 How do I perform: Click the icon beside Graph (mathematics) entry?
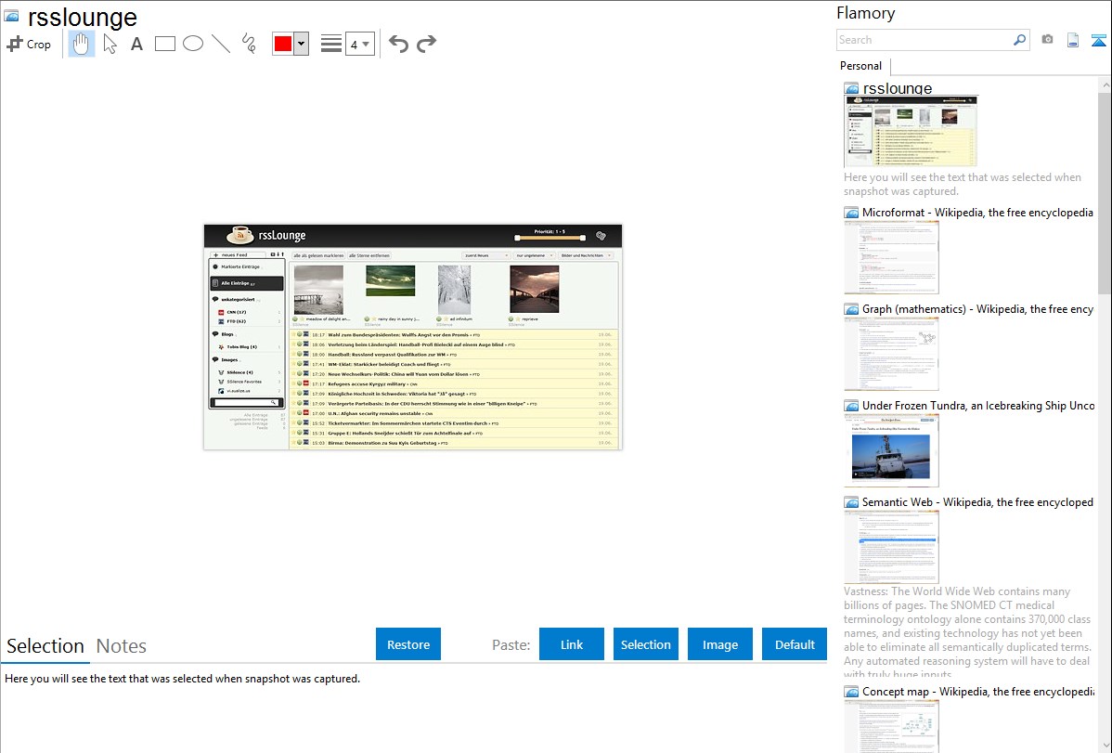click(851, 309)
